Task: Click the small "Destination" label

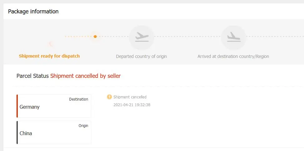Action: point(79,99)
